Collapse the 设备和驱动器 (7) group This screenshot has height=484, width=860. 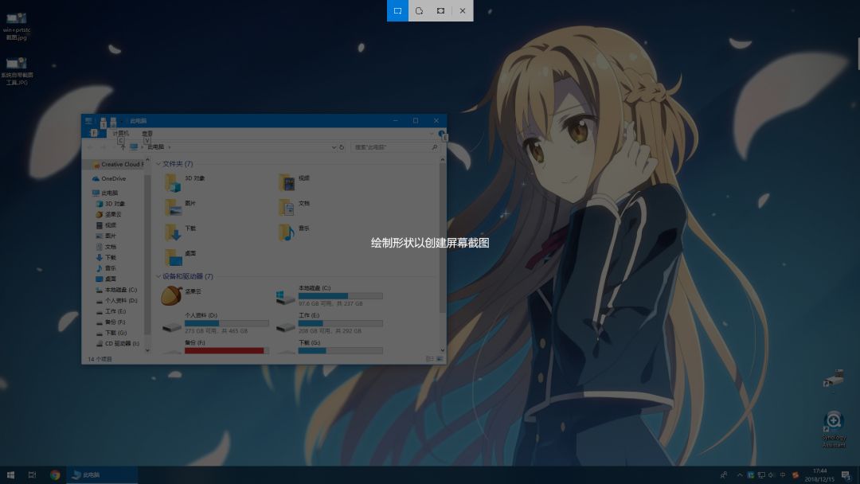tap(158, 276)
